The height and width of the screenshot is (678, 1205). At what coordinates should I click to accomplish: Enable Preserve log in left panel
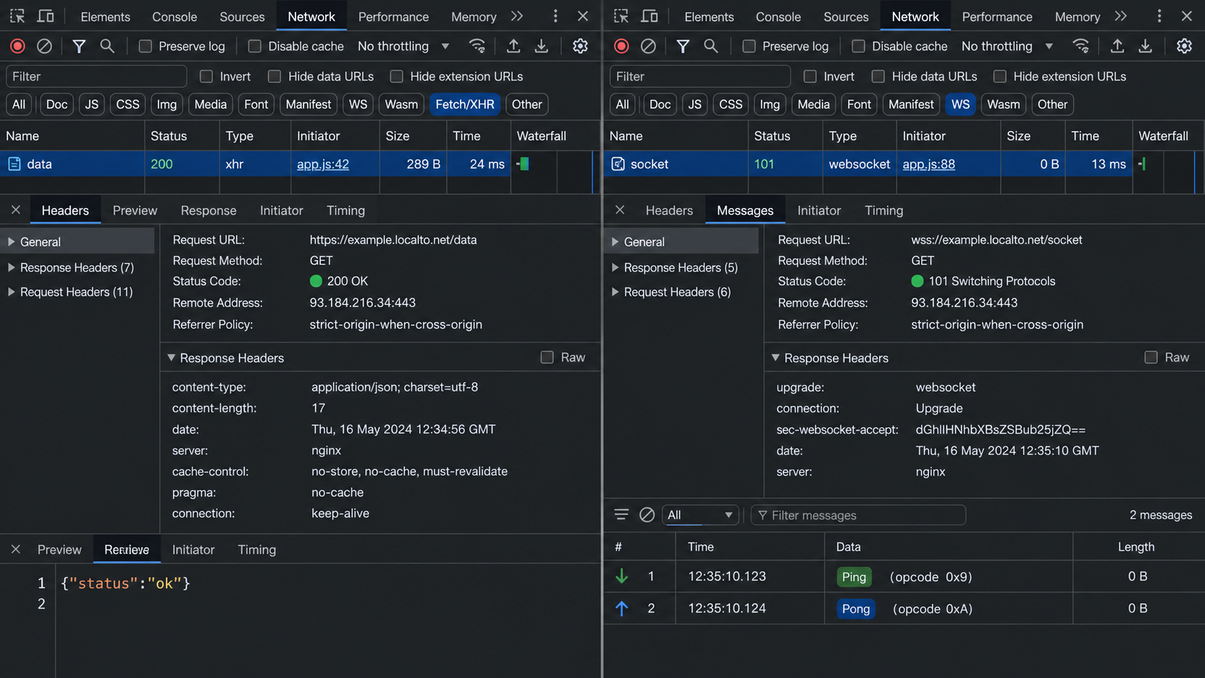pyautogui.click(x=146, y=46)
